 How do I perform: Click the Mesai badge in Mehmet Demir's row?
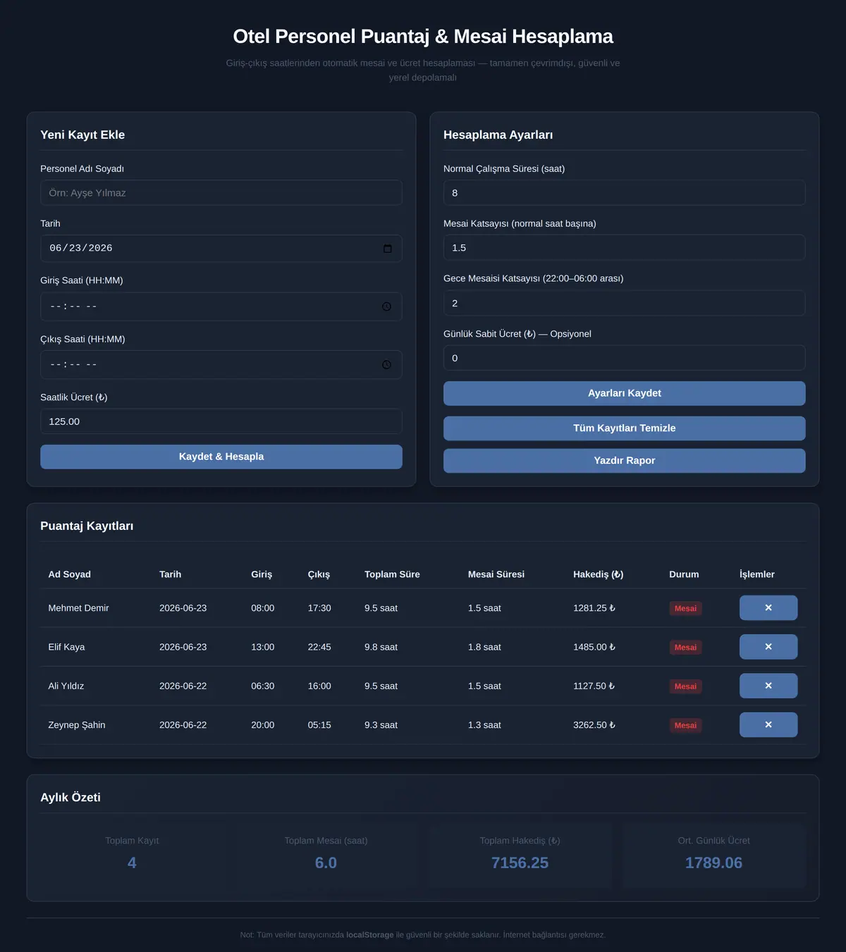click(685, 609)
